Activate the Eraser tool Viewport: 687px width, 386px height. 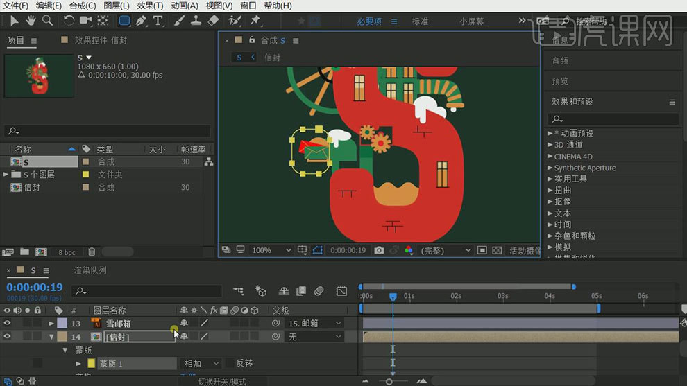pyautogui.click(x=213, y=21)
